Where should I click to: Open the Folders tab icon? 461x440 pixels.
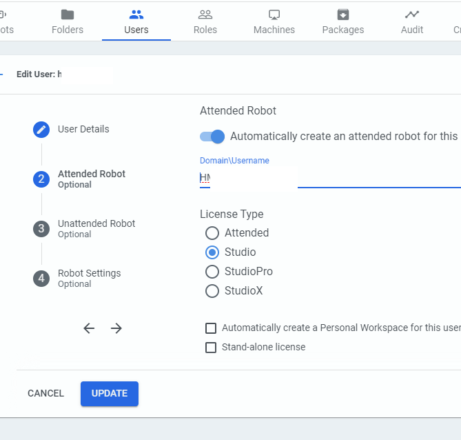click(x=68, y=14)
